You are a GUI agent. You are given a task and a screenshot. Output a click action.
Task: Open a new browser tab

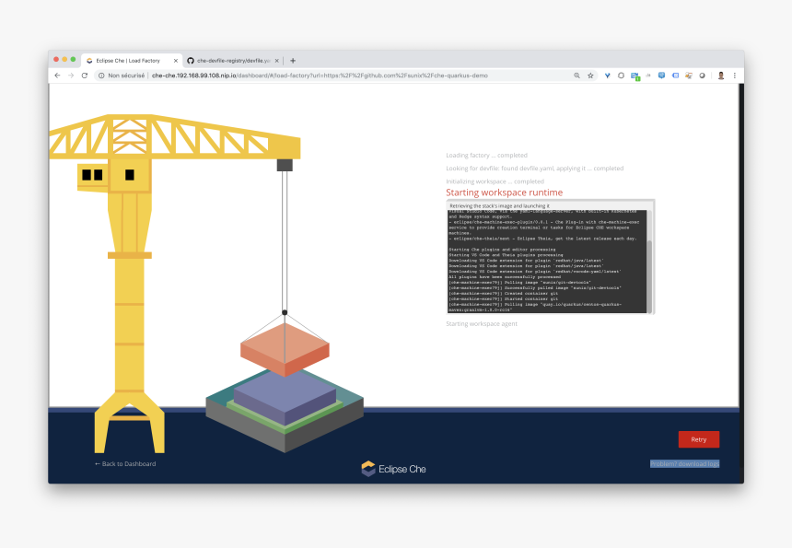(293, 61)
